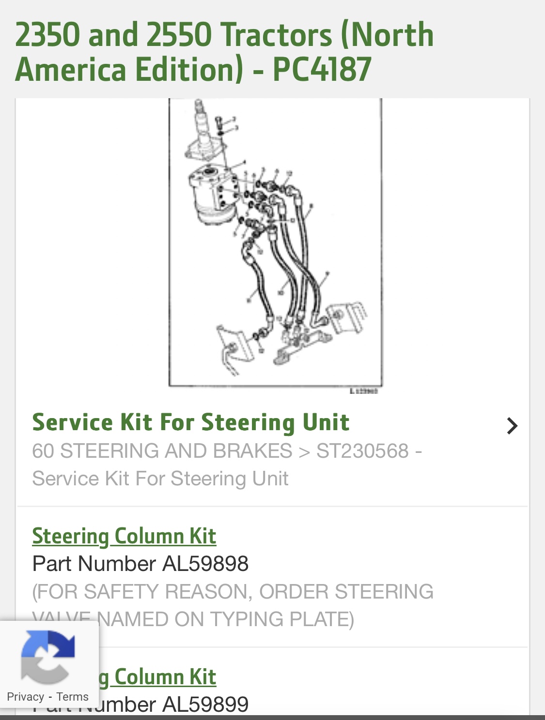The image size is (545, 720).
Task: Select the Service Kit For Steering Unit heading
Action: click(x=191, y=422)
